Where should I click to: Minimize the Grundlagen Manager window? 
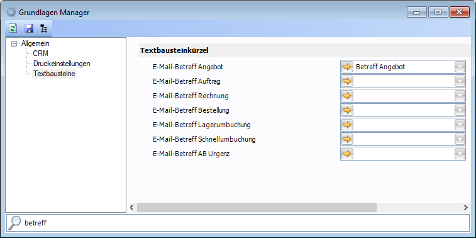[x=417, y=12]
